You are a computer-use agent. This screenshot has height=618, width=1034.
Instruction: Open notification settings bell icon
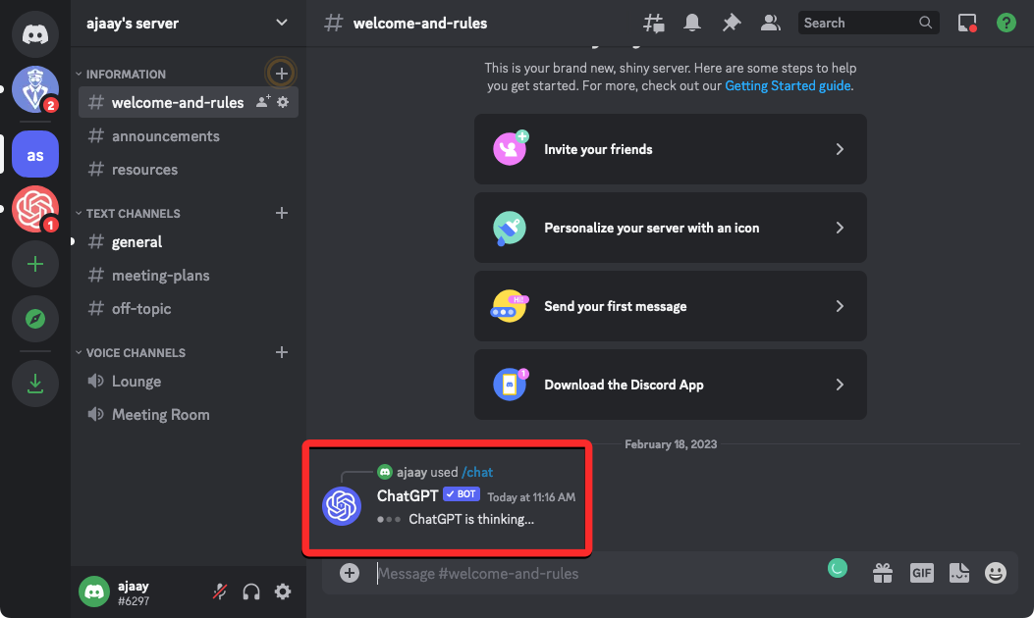pyautogui.click(x=691, y=24)
